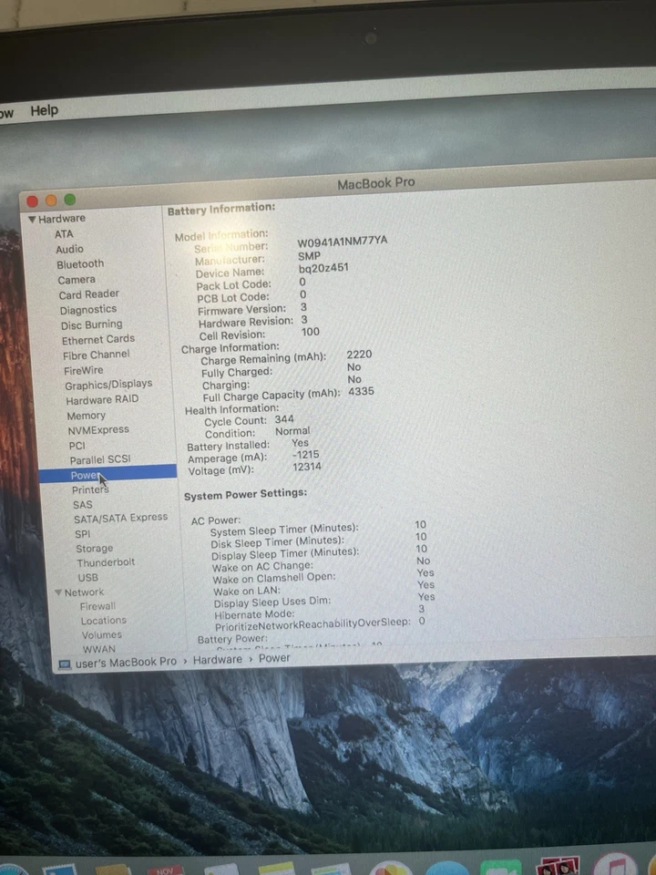Screen dimensions: 656x875
Task: Click the Wake on LAN label
Action: [247, 591]
